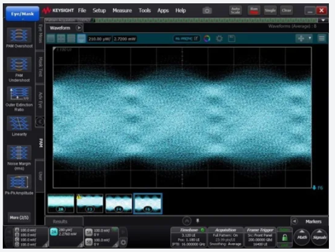Expand the pattern acquisition bar dropdown arrow
The height and width of the screenshot is (252, 335).
(323, 20)
